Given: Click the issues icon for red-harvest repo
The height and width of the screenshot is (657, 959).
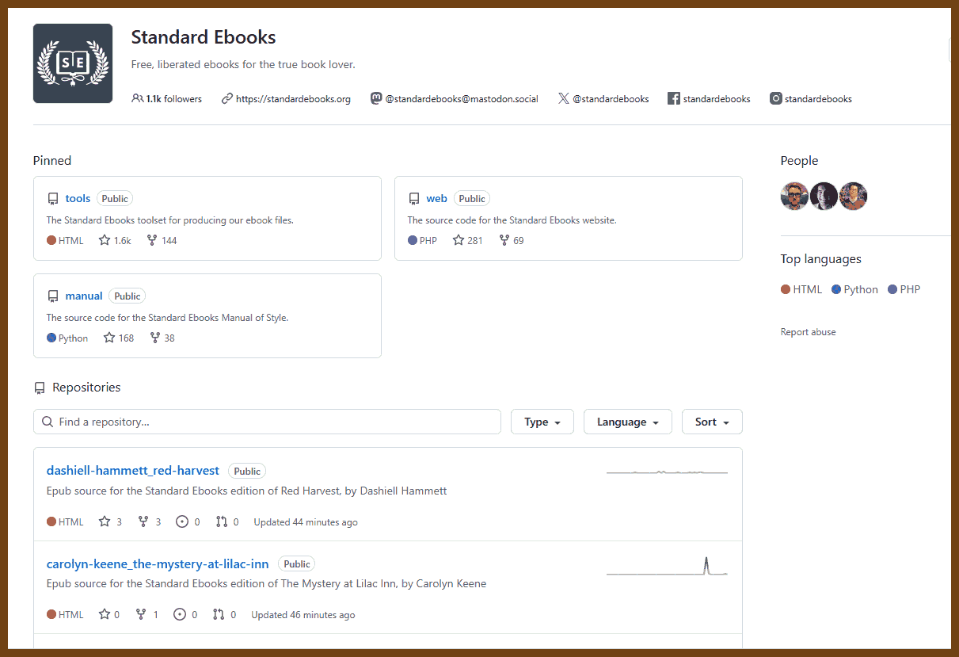Looking at the screenshot, I should pyautogui.click(x=181, y=521).
